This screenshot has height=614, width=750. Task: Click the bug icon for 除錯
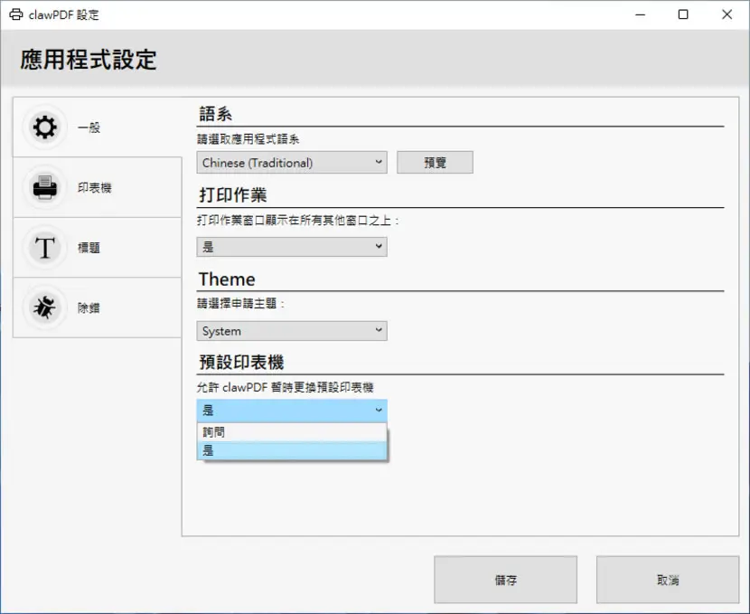point(45,307)
